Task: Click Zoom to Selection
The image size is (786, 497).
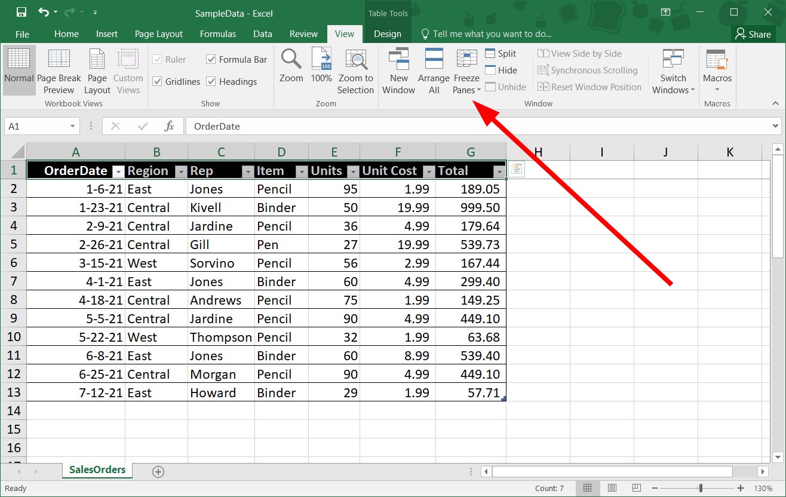Action: point(355,70)
